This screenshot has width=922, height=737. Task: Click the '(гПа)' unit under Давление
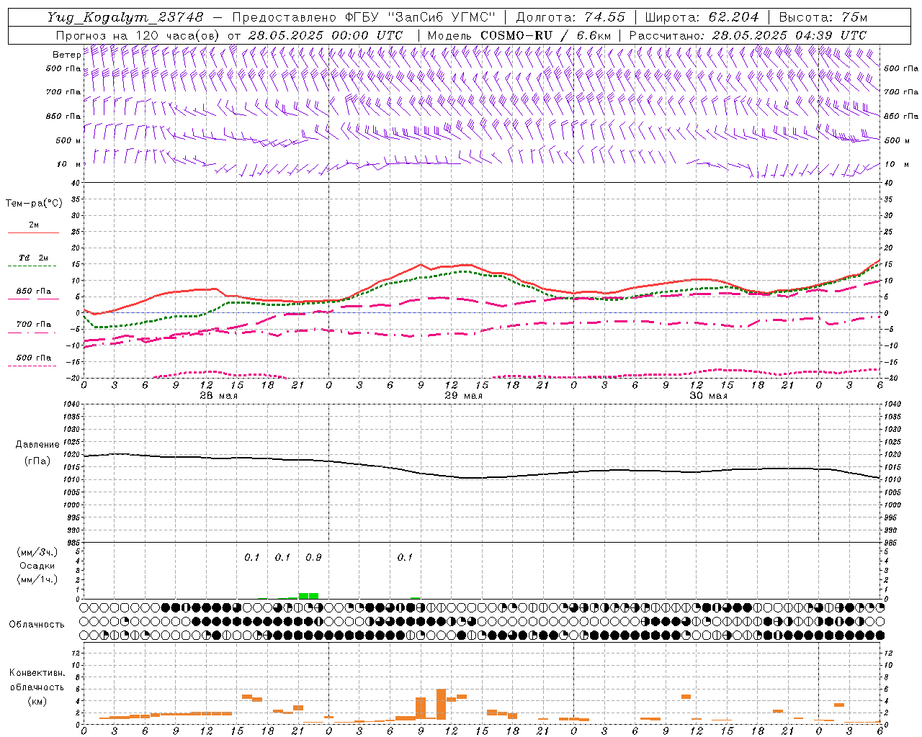click(37, 461)
